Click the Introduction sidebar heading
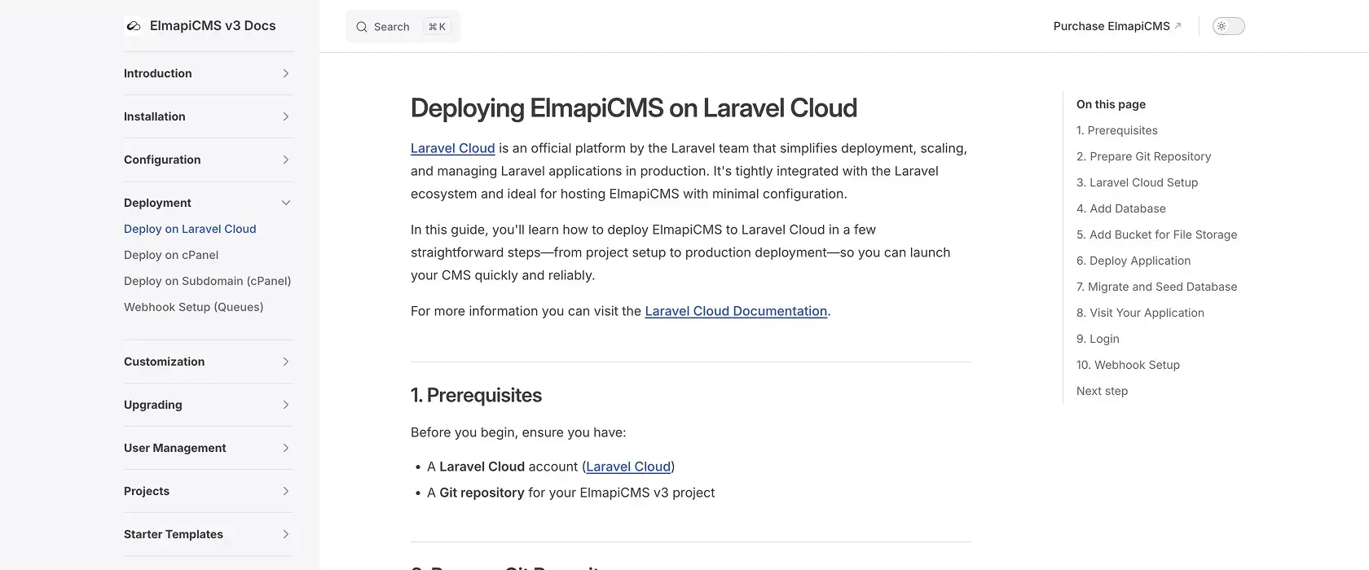This screenshot has height=570, width=1369. (158, 73)
